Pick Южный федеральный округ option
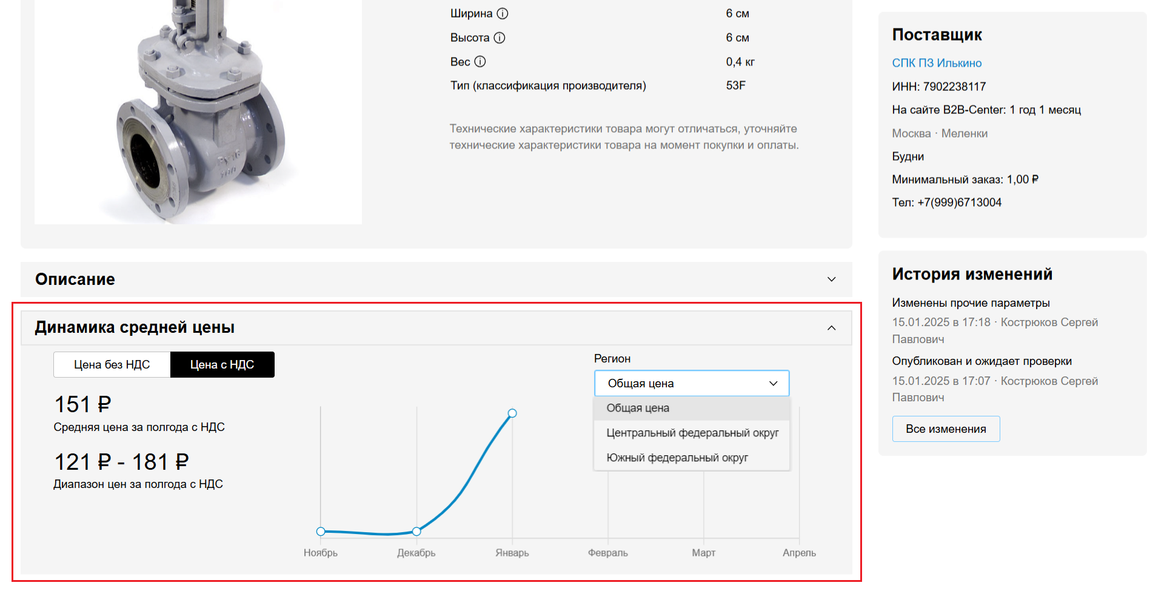The image size is (1167, 594). tap(677, 458)
